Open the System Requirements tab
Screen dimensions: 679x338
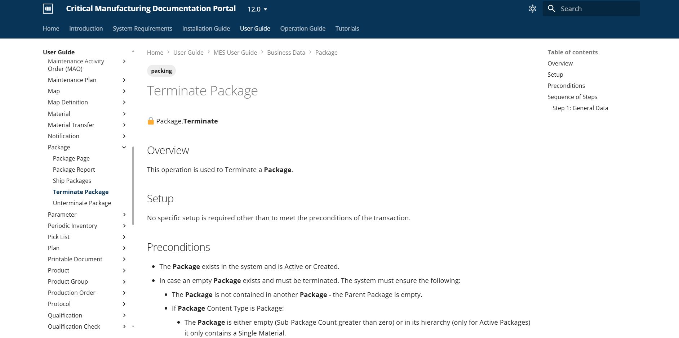click(x=142, y=28)
